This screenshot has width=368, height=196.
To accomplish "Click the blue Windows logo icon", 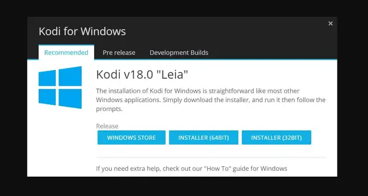I will (x=60, y=87).
